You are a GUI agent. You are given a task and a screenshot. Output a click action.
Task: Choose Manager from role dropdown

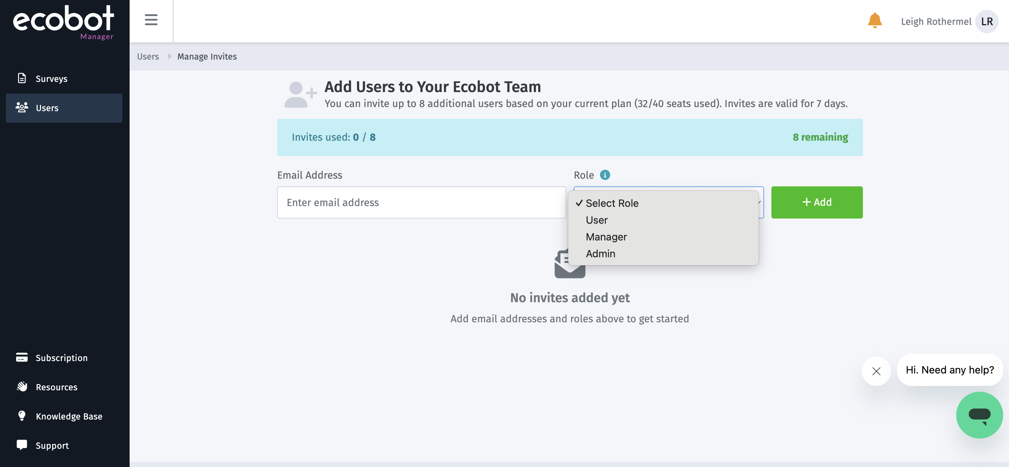tap(606, 237)
